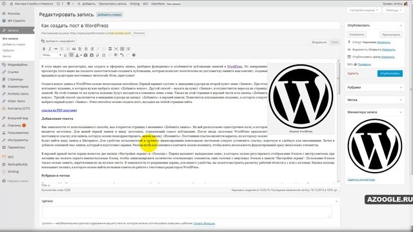Image resolution: width=413 pixels, height=232 pixels.
Task: Open updates counter in admin bar
Action: [60, 4]
